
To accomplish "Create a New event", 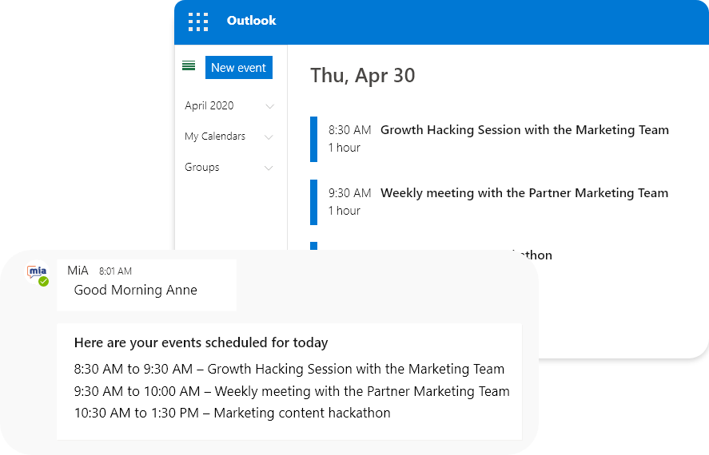I will pyautogui.click(x=239, y=67).
